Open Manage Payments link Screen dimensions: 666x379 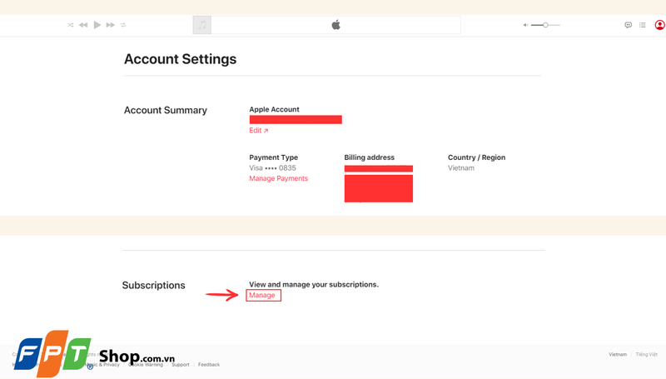278,178
